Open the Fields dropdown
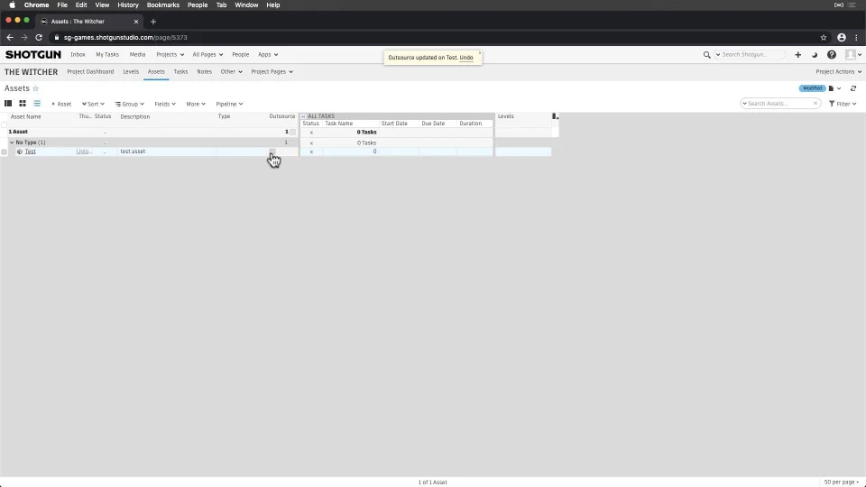The image size is (866, 487). pos(164,104)
